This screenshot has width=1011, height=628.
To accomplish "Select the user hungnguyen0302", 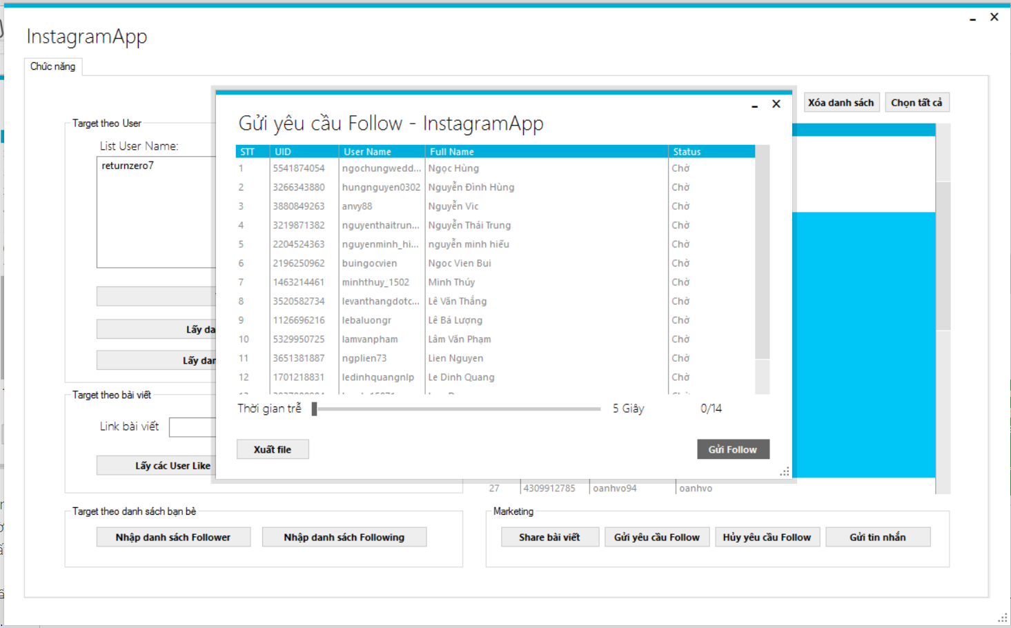I will (495, 188).
